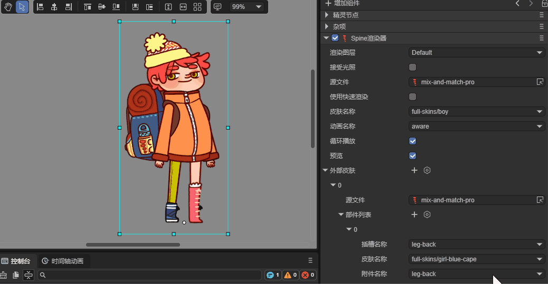Click the align top edges icon
548x284 pixels.
click(88, 7)
